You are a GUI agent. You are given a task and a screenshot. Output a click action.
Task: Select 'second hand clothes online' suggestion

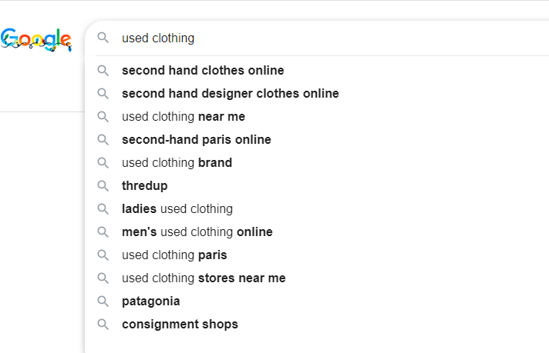[203, 71]
